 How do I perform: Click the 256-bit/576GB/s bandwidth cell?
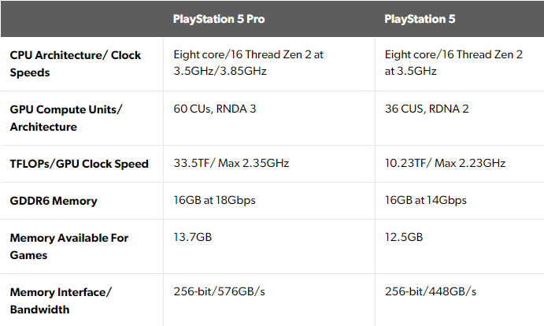[x=220, y=291]
